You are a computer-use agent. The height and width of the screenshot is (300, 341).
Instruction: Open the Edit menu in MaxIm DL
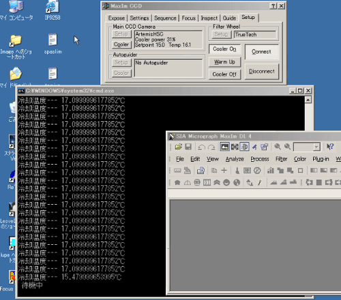pos(195,159)
